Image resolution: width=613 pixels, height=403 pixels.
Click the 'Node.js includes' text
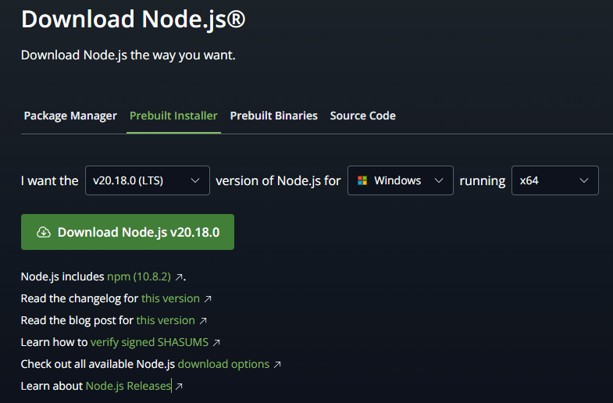tap(62, 276)
